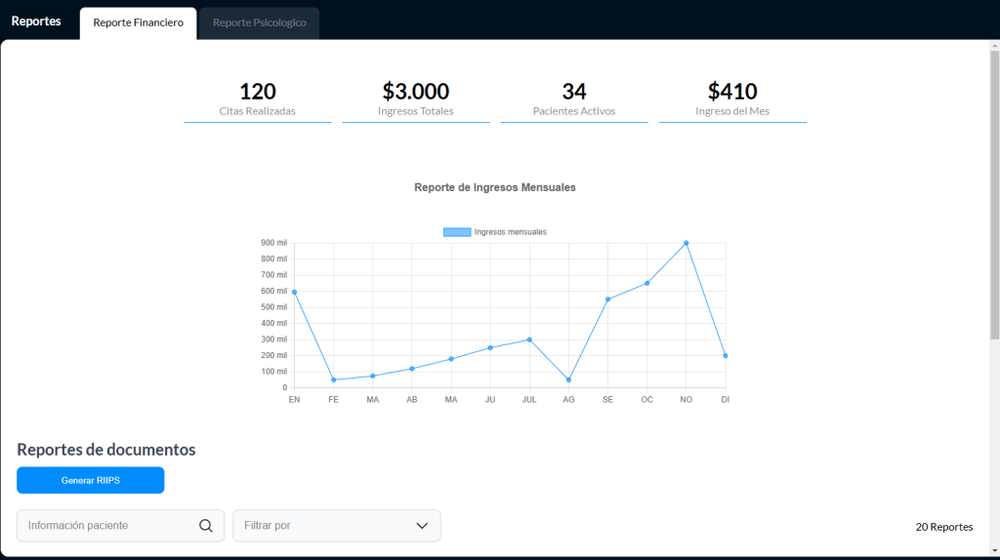The height and width of the screenshot is (560, 1000).
Task: Click the JUL data point on chart
Action: 529,340
